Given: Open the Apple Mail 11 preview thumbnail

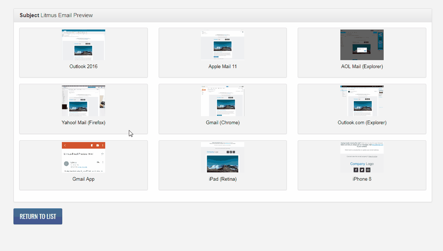Looking at the screenshot, I should pyautogui.click(x=222, y=45).
